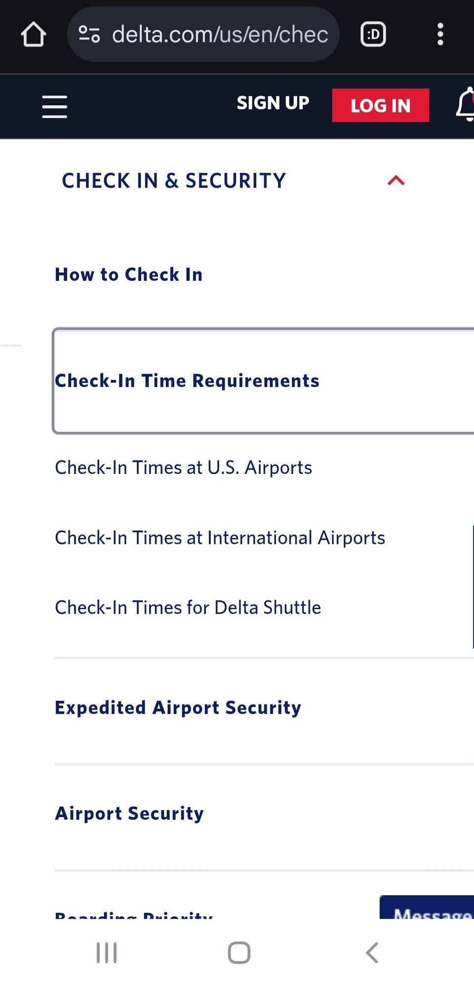Select Check-In Time Requirements
Screen dimensions: 474x986
tap(187, 380)
